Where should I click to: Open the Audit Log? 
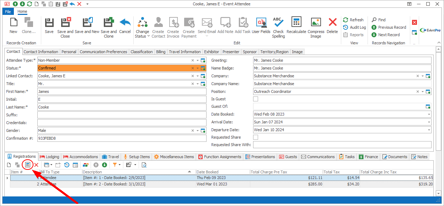pos(354,27)
